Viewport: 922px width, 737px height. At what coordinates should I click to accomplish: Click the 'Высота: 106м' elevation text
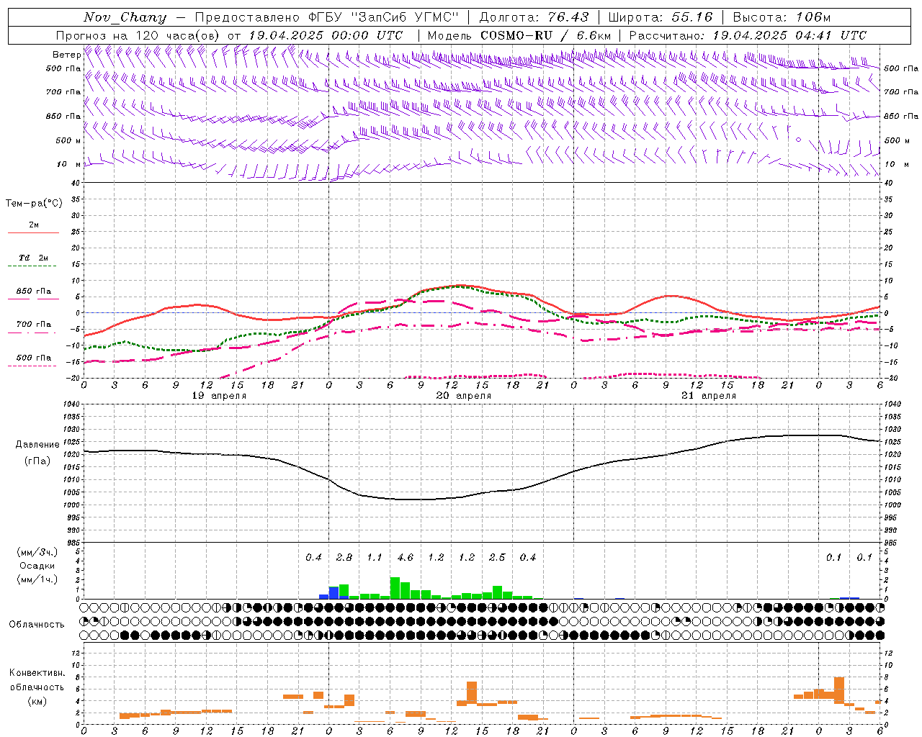click(x=782, y=17)
